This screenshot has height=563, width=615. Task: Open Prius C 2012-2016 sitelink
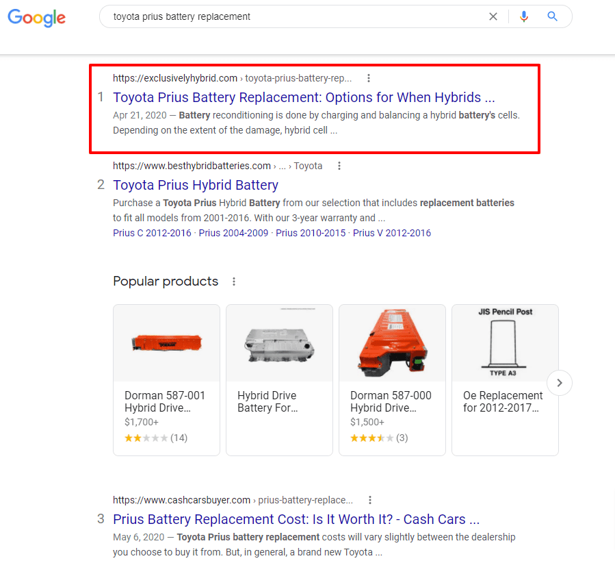[152, 233]
